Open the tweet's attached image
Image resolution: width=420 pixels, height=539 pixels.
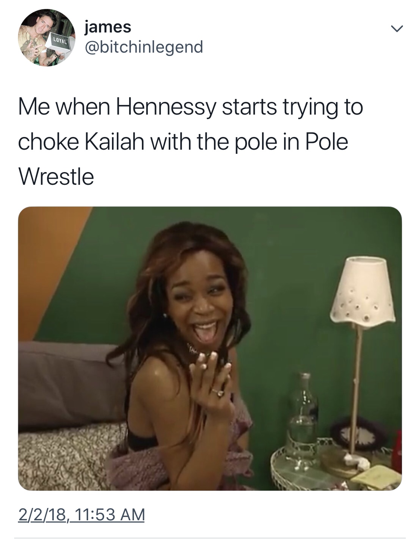coord(210,348)
